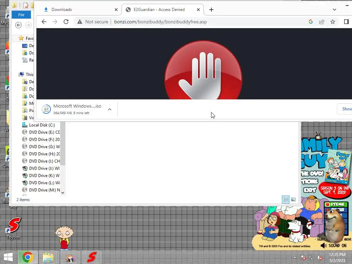Click File Explorer's forward button
This screenshot has width=352, height=264.
tap(28, 25)
